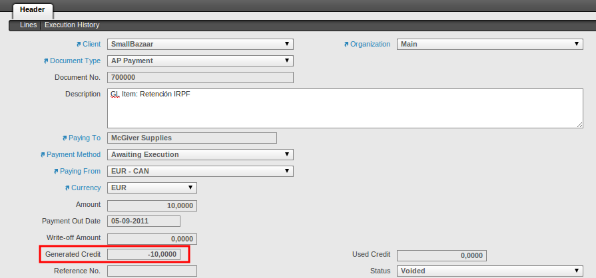
Task: Click the Paying To field McGiver Supplies
Action: click(192, 138)
